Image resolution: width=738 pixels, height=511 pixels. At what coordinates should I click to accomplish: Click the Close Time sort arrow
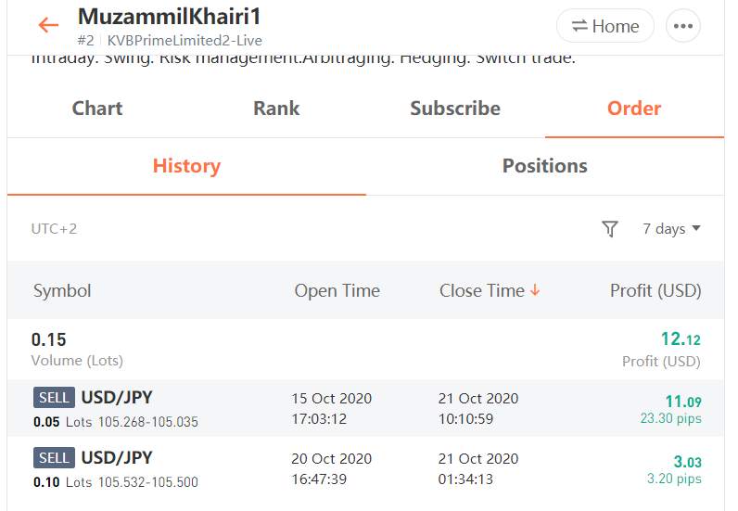[x=535, y=290]
